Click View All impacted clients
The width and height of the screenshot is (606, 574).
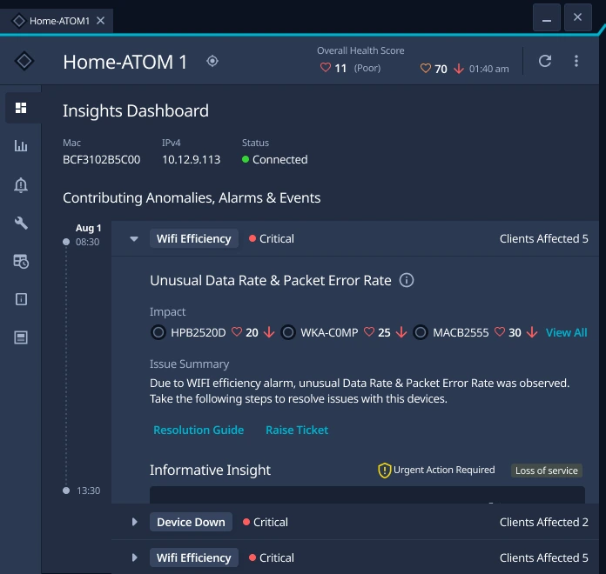(566, 332)
